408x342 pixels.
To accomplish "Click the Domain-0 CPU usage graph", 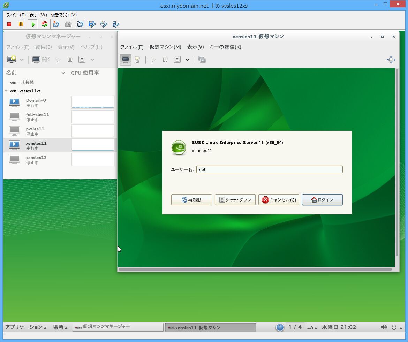I will [x=93, y=102].
